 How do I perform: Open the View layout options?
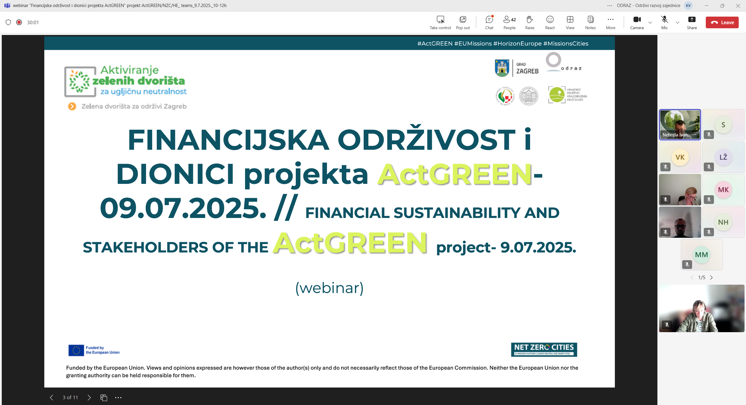pyautogui.click(x=570, y=22)
